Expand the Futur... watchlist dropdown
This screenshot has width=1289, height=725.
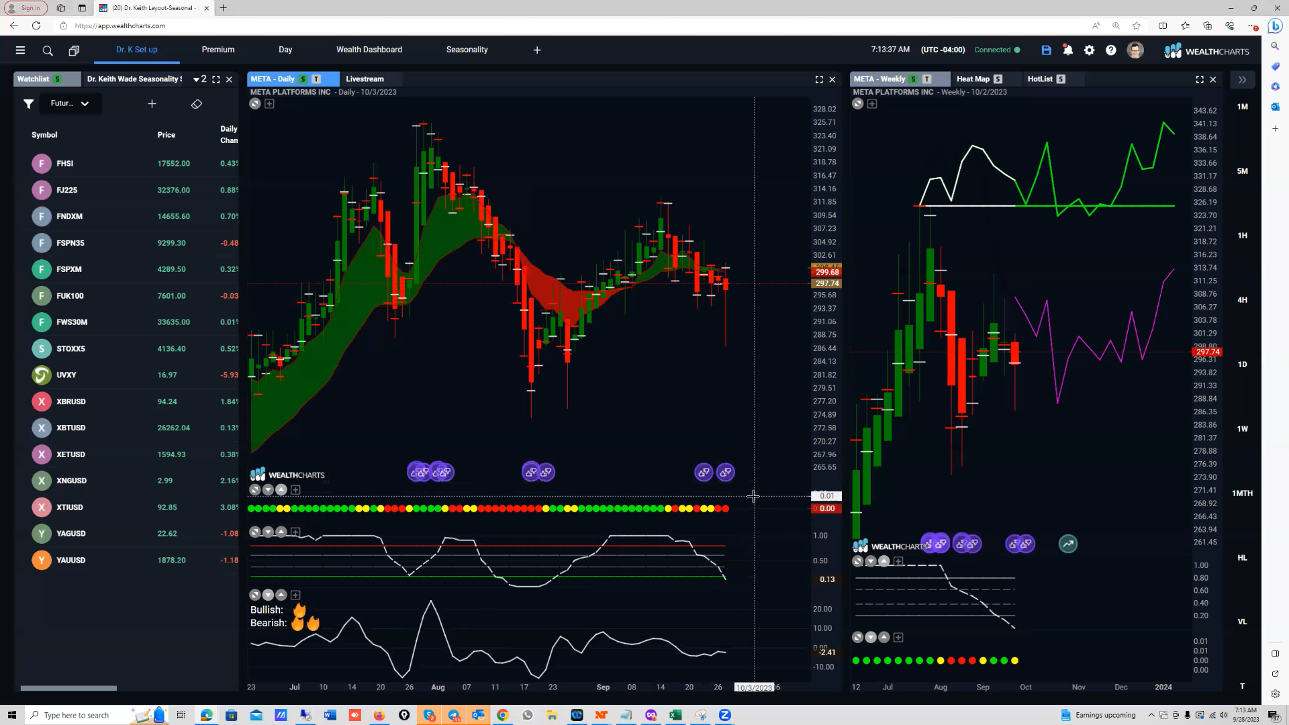70,103
